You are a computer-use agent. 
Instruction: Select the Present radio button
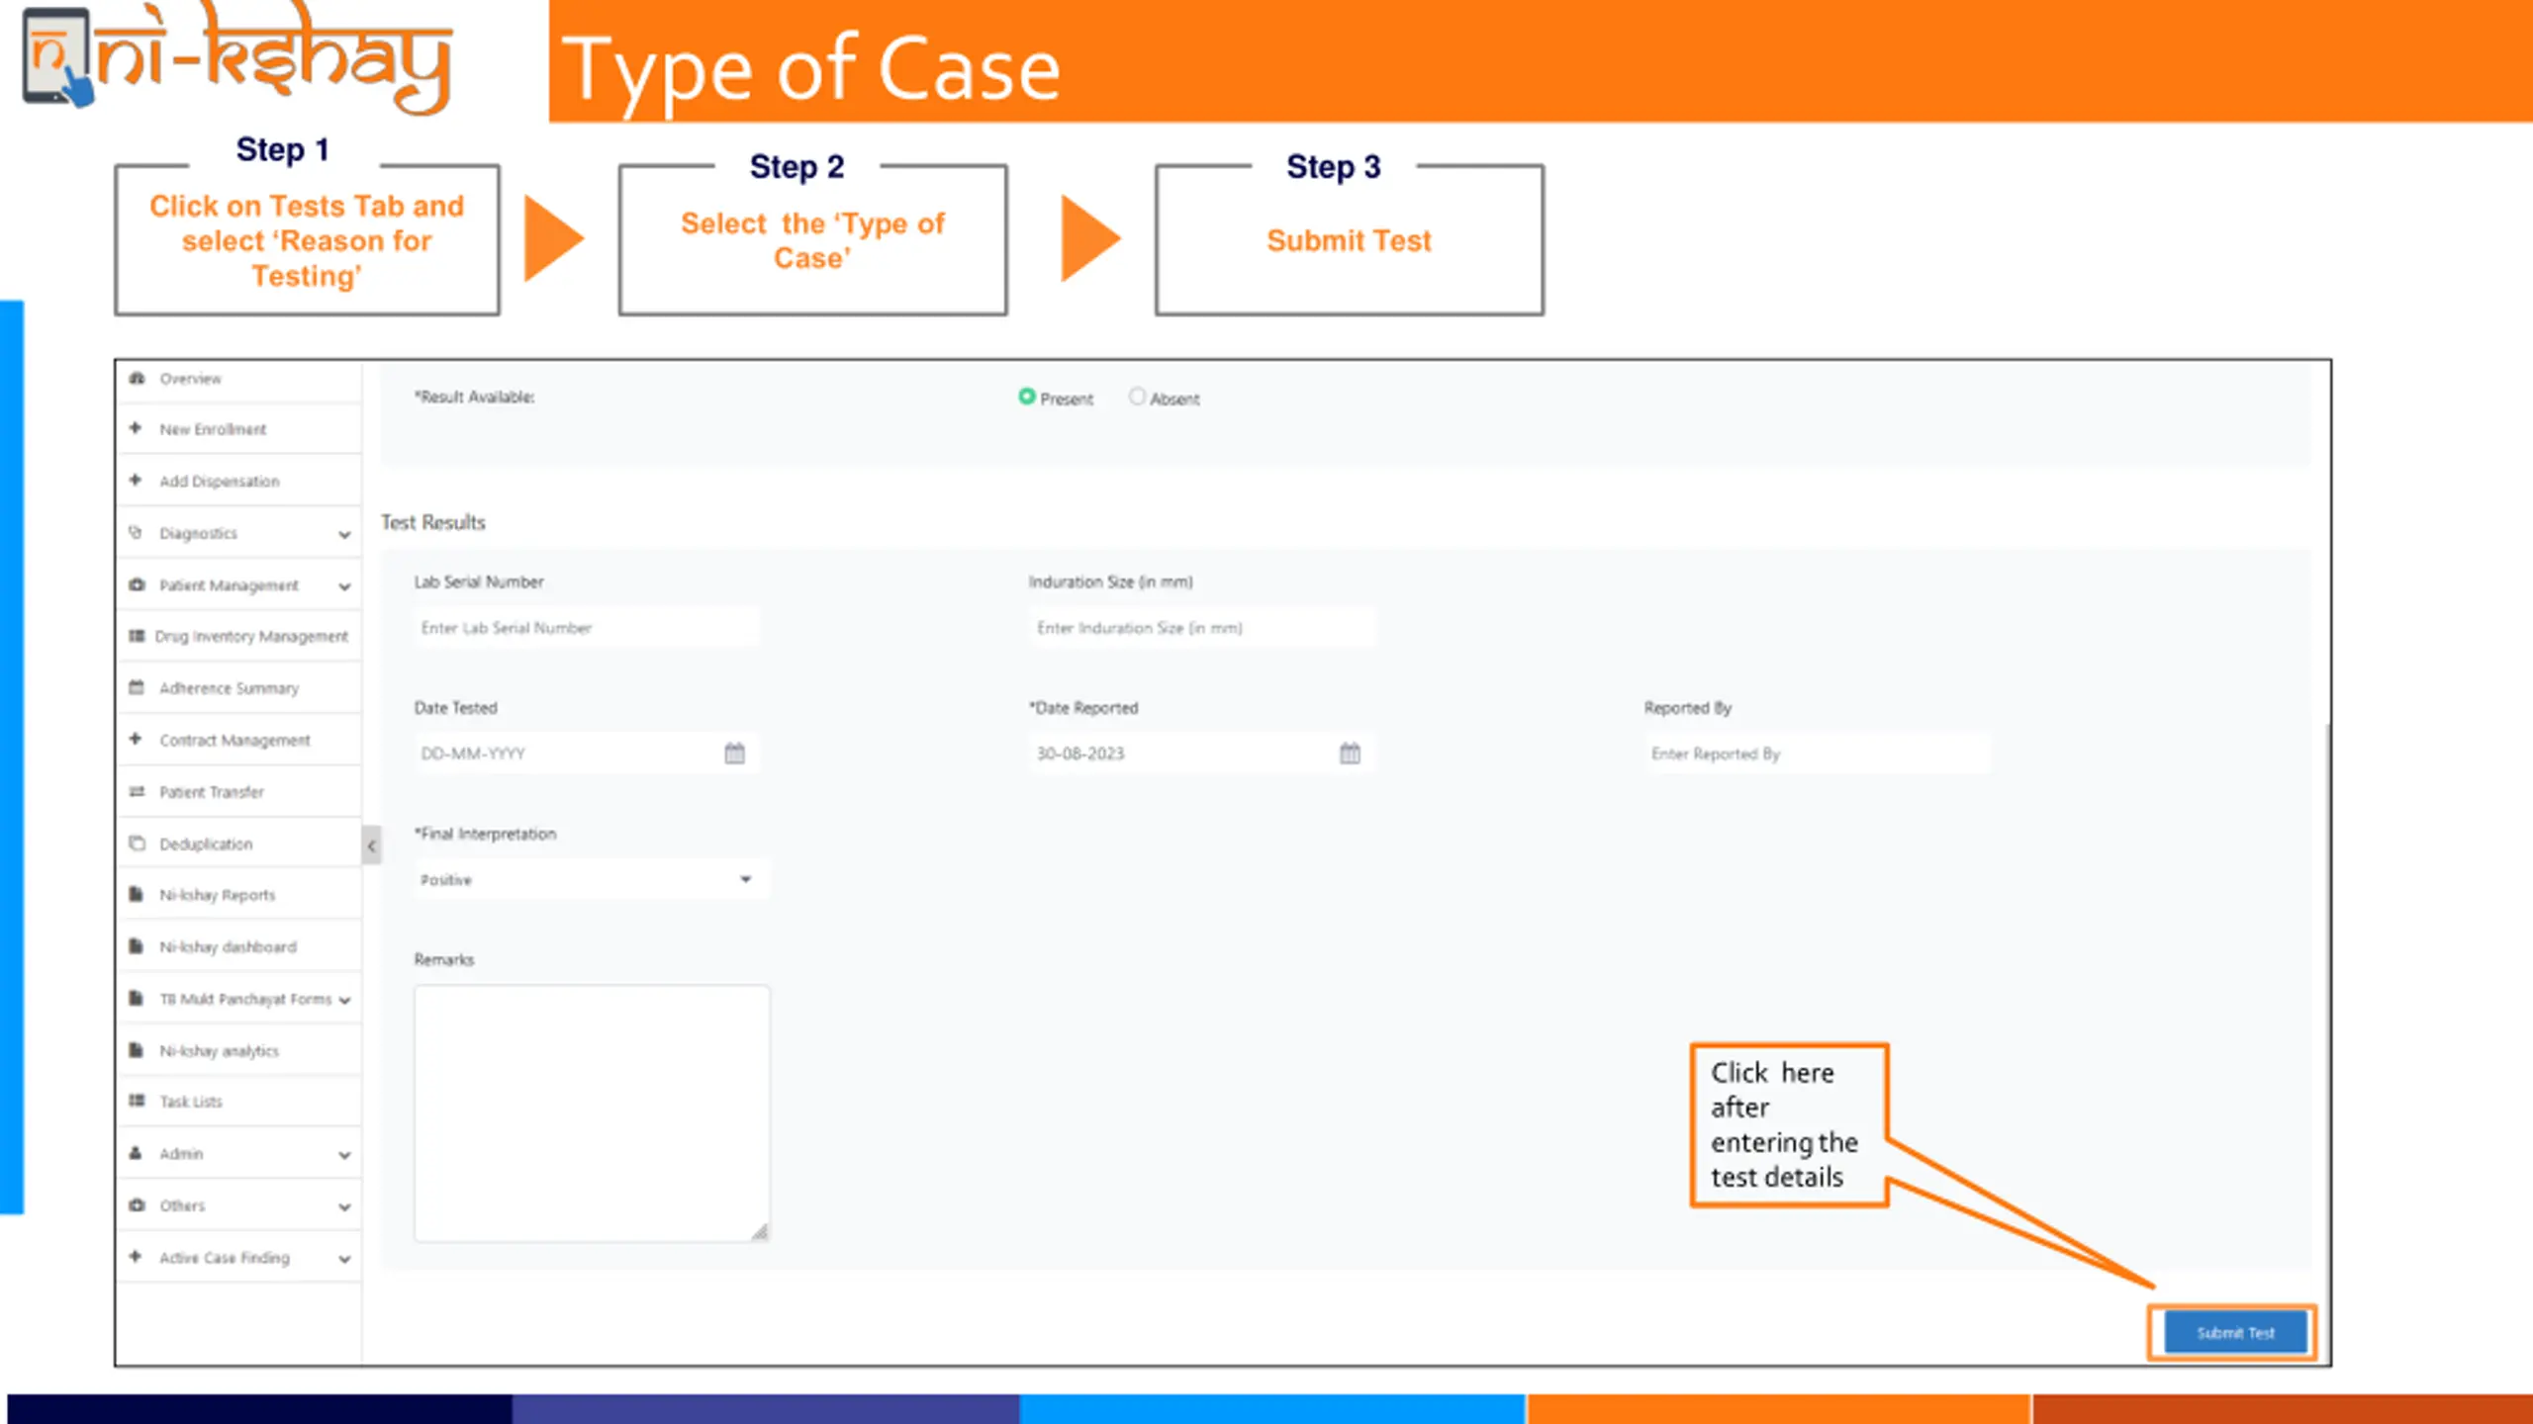tap(1027, 397)
